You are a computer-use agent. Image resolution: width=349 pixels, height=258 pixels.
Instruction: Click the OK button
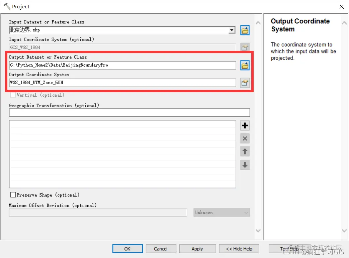pyautogui.click(x=127, y=249)
